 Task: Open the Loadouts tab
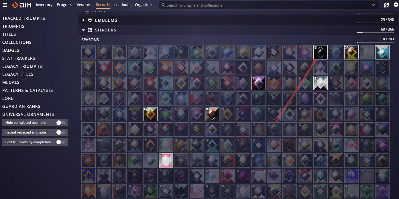[x=122, y=5]
